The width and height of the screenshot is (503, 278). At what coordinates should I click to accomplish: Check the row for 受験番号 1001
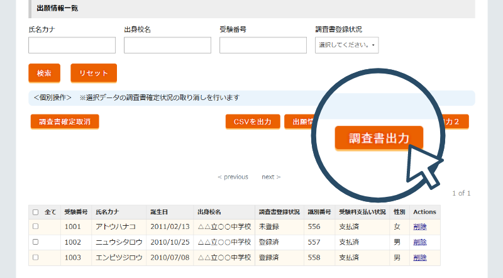pyautogui.click(x=35, y=226)
